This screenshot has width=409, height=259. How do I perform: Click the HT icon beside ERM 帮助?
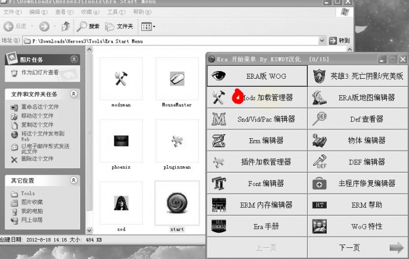(319, 205)
